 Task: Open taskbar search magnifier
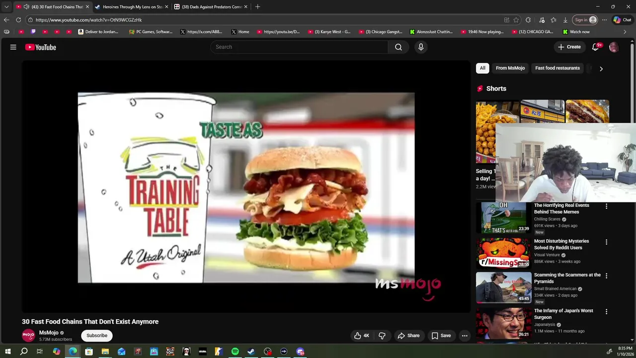pos(24,352)
